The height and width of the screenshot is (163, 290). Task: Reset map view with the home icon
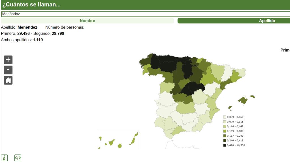tap(8, 80)
